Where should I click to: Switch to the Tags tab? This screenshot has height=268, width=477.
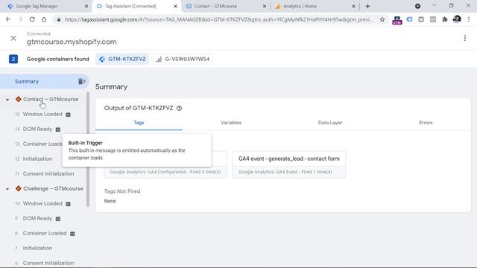tap(139, 123)
